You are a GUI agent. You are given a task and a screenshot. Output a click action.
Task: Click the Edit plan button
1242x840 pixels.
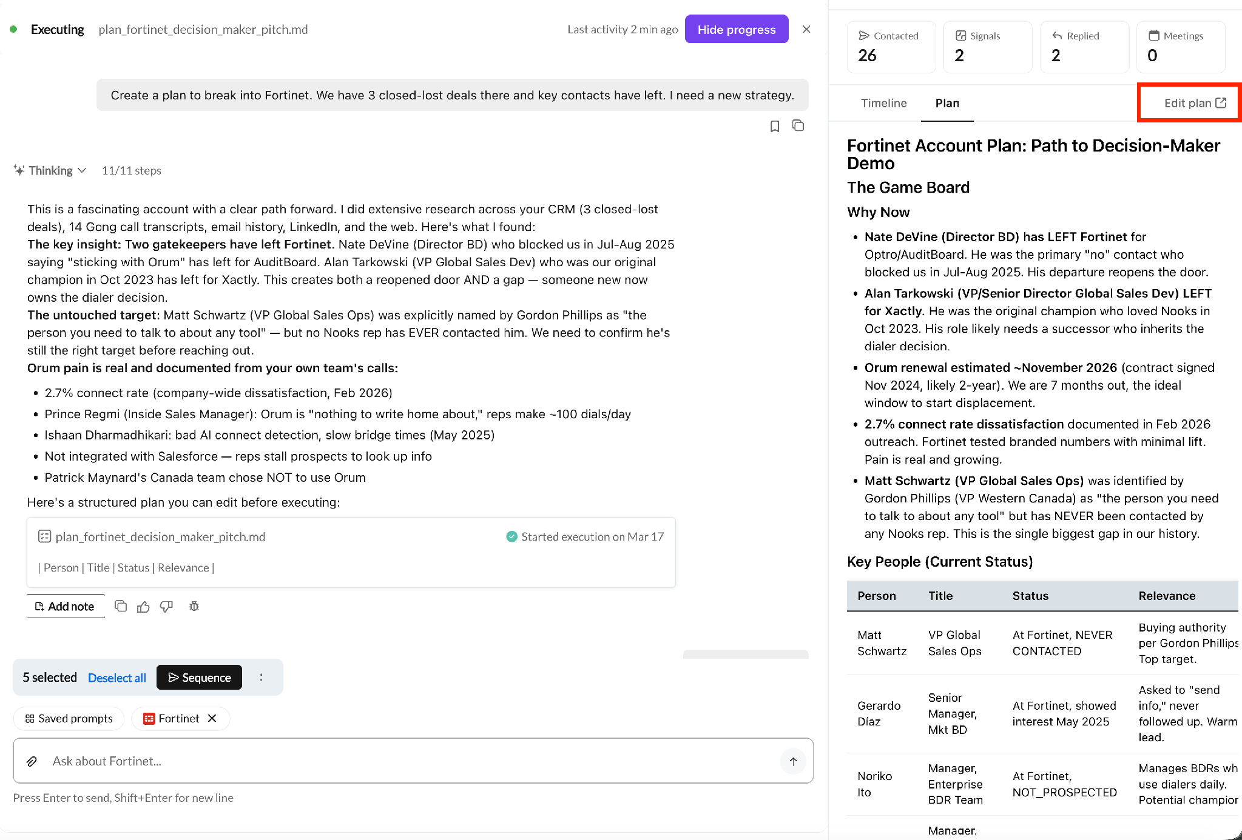(1195, 103)
